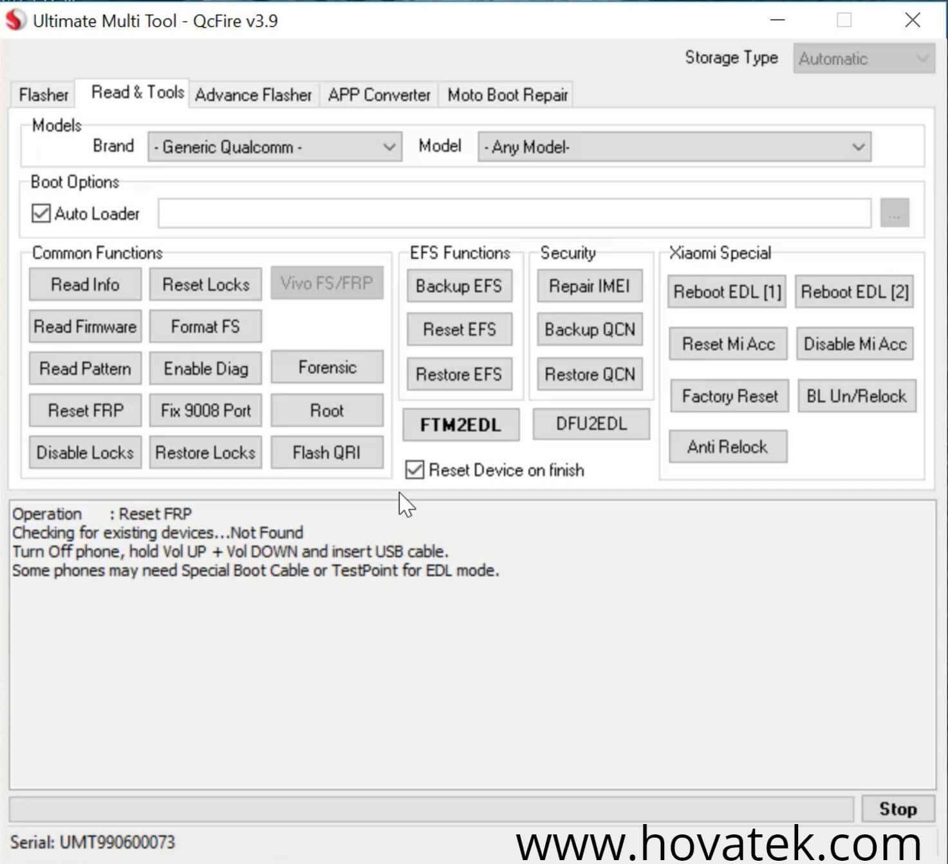
Task: Expand the Model dropdown
Action: pos(674,147)
